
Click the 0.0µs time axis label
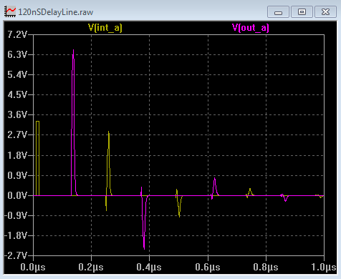coord(33,268)
